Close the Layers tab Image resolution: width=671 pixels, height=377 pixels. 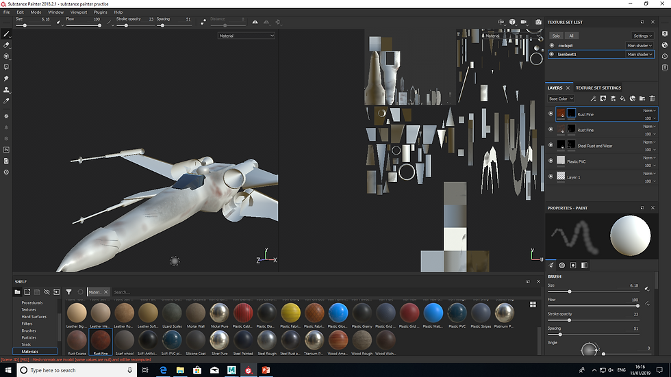[568, 88]
